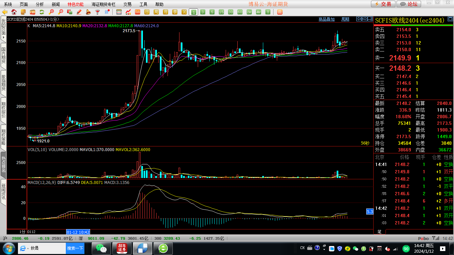Open the 海证期货专栏 menu
Image resolution: width=454 pixels, height=255 pixels.
104,4
